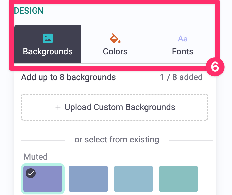Click the Colors paint bucket icon
Screen dimensions: 232x195
pyautogui.click(x=115, y=38)
